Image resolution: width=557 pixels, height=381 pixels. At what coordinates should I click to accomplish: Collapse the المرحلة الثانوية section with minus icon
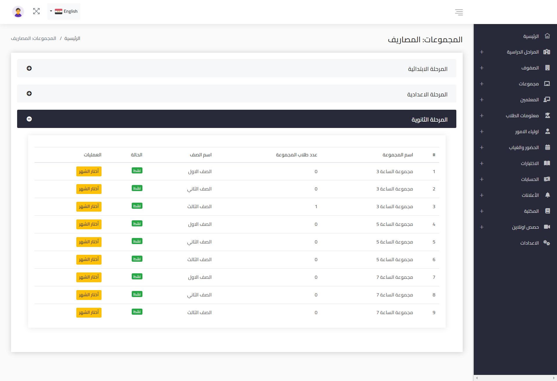29,119
